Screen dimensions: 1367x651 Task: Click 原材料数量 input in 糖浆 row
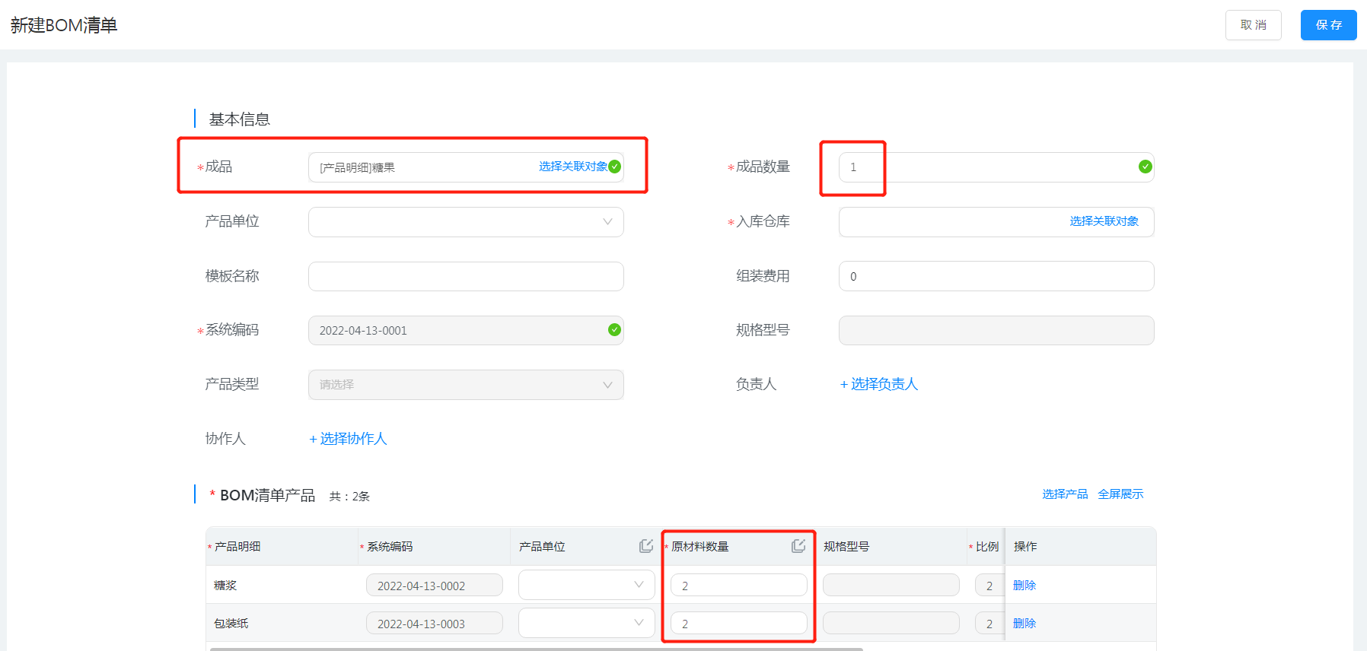click(739, 585)
